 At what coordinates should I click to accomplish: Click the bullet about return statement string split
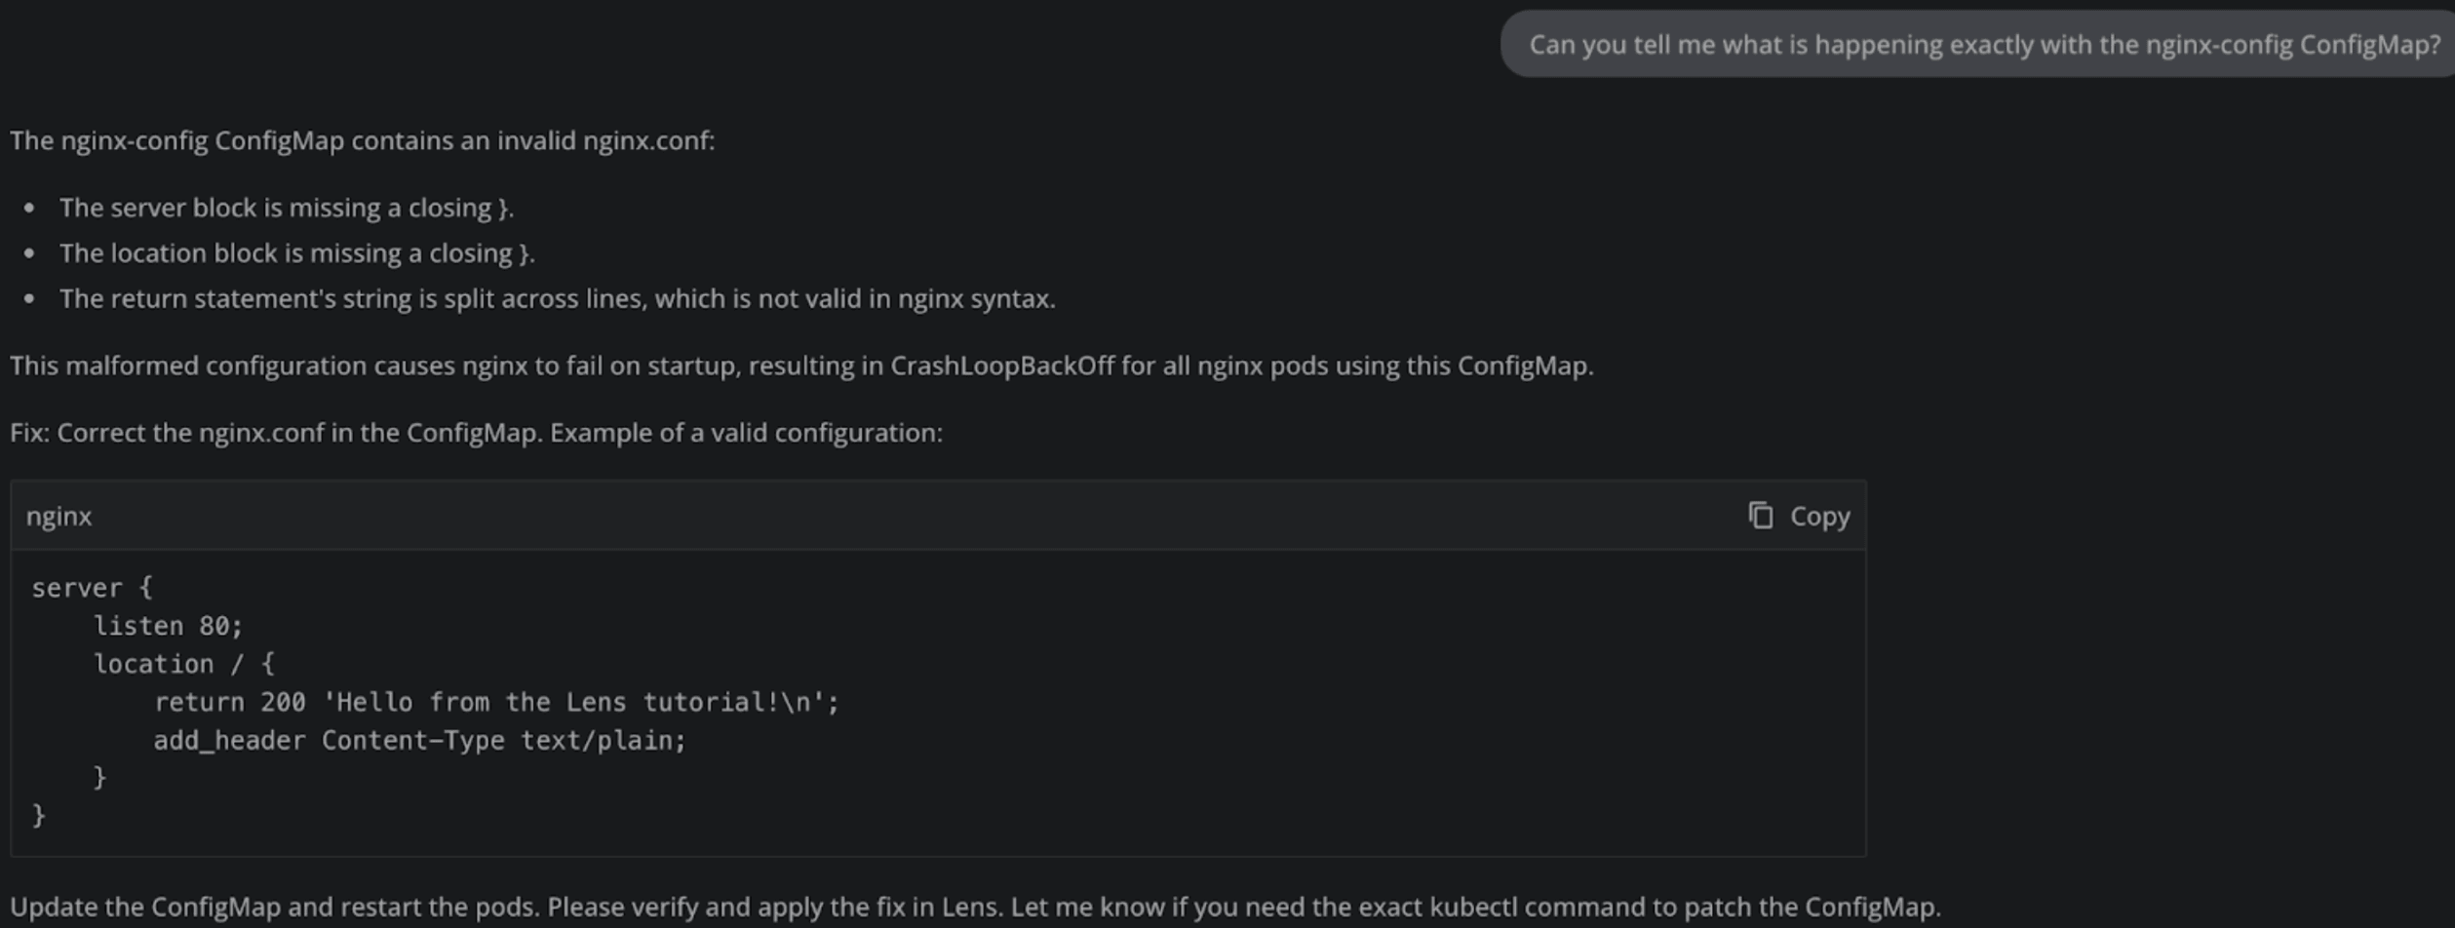[557, 298]
